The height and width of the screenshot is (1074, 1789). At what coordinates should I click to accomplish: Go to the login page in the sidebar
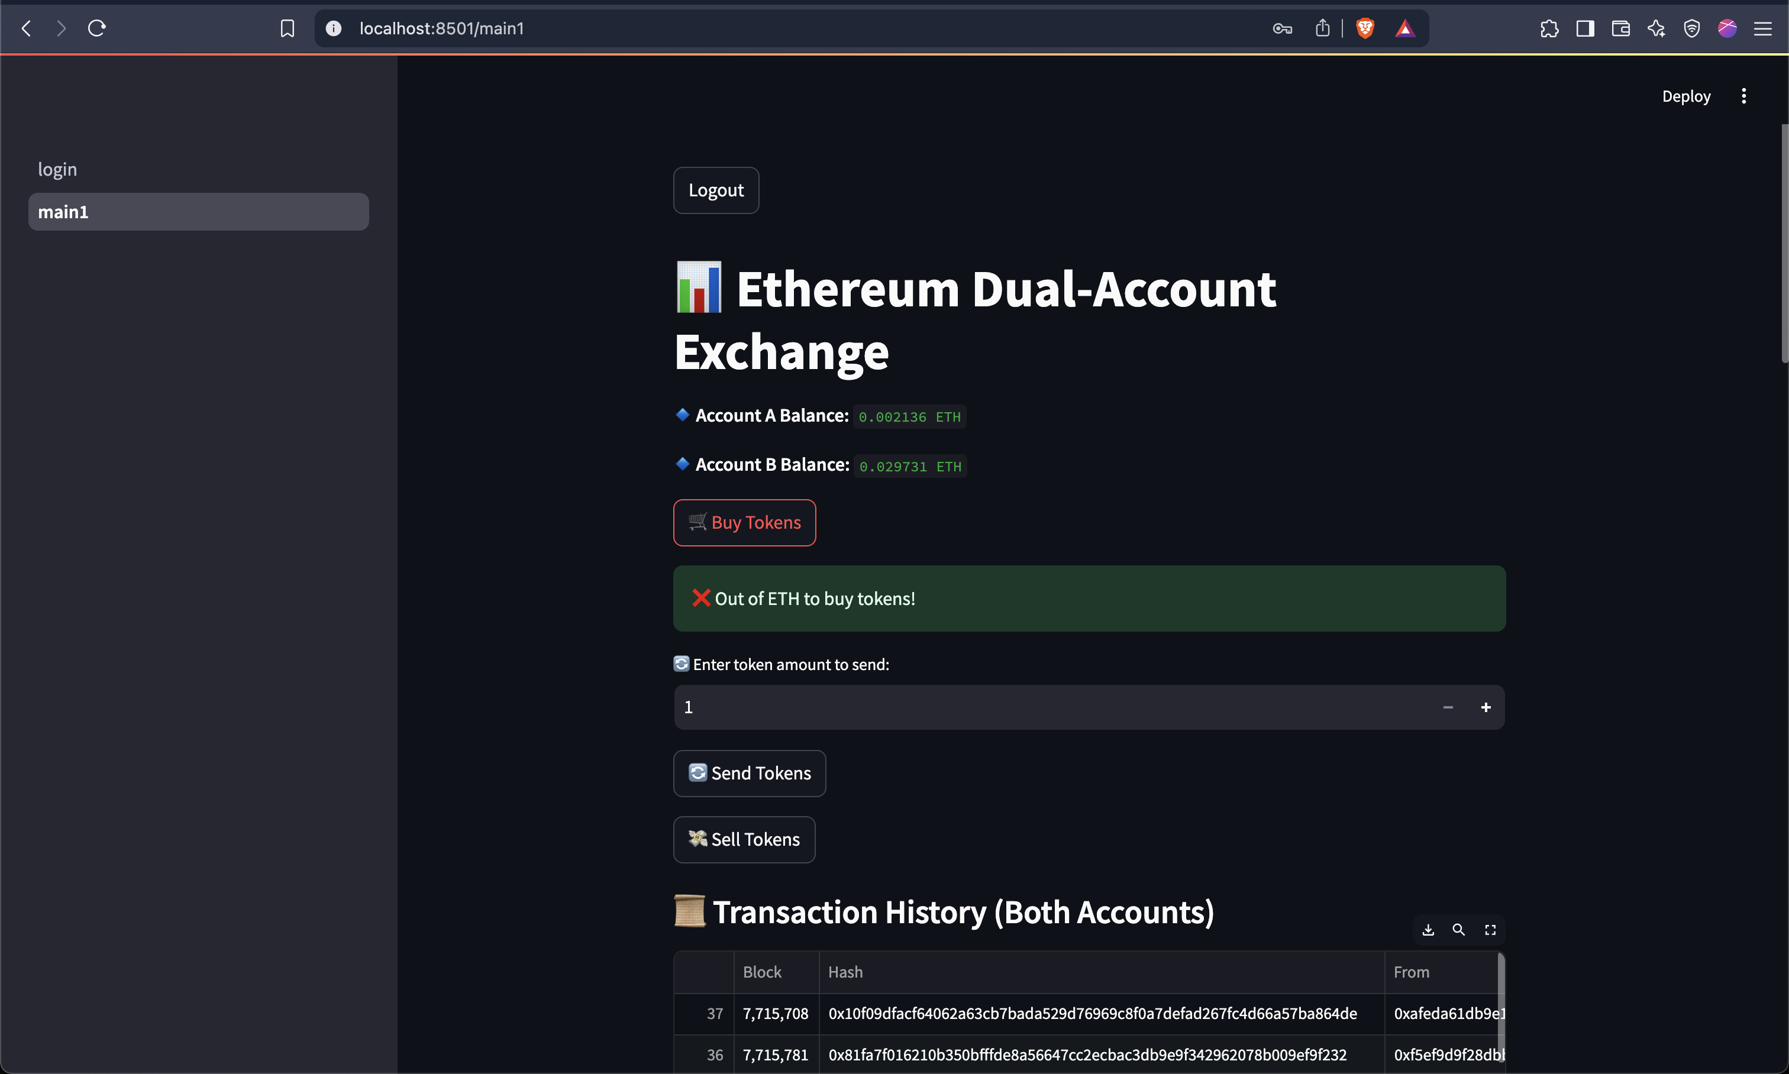[x=57, y=169]
